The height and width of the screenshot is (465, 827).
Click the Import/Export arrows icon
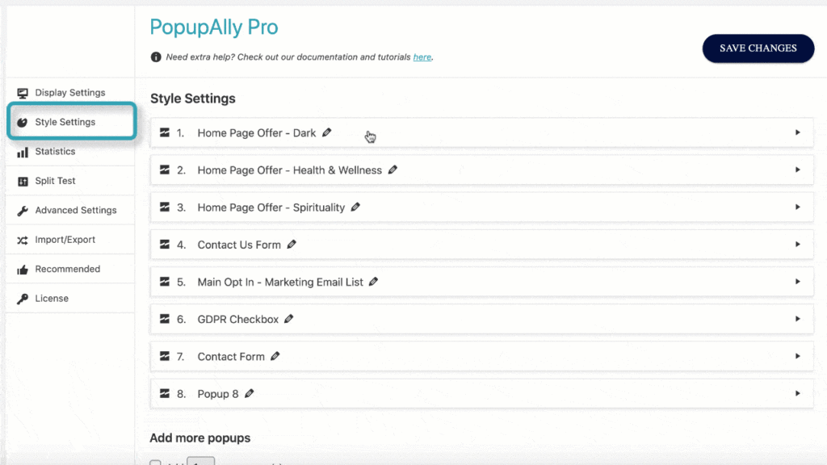point(23,239)
